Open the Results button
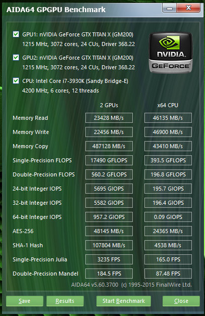205x316 pixels. point(65,301)
